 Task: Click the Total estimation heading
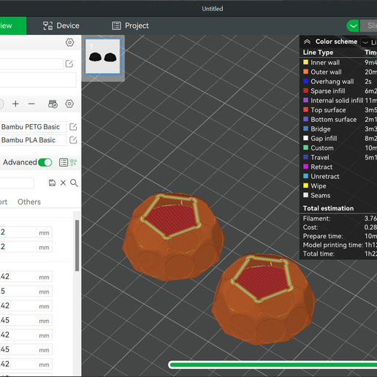coord(328,208)
